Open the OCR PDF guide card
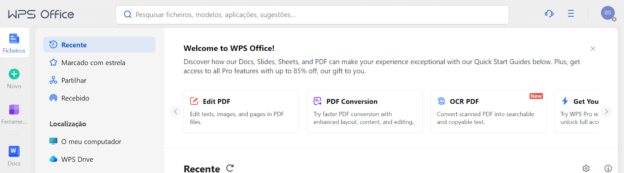Image resolution: width=624 pixels, height=173 pixels. 488,111
